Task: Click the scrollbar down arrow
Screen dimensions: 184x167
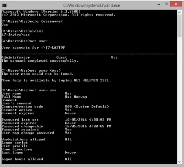Action: coord(179,162)
